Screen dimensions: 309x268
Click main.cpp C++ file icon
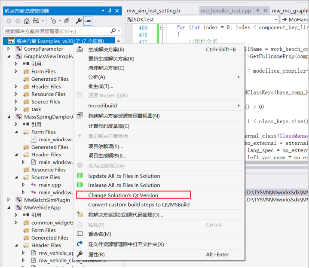34,185
